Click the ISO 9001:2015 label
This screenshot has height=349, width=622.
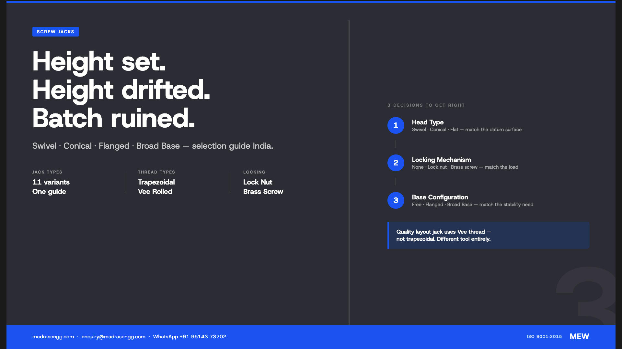click(x=544, y=336)
